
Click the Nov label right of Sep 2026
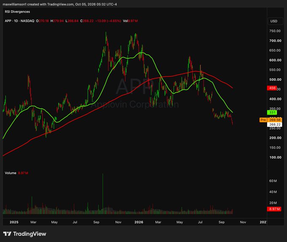tap(243, 222)
